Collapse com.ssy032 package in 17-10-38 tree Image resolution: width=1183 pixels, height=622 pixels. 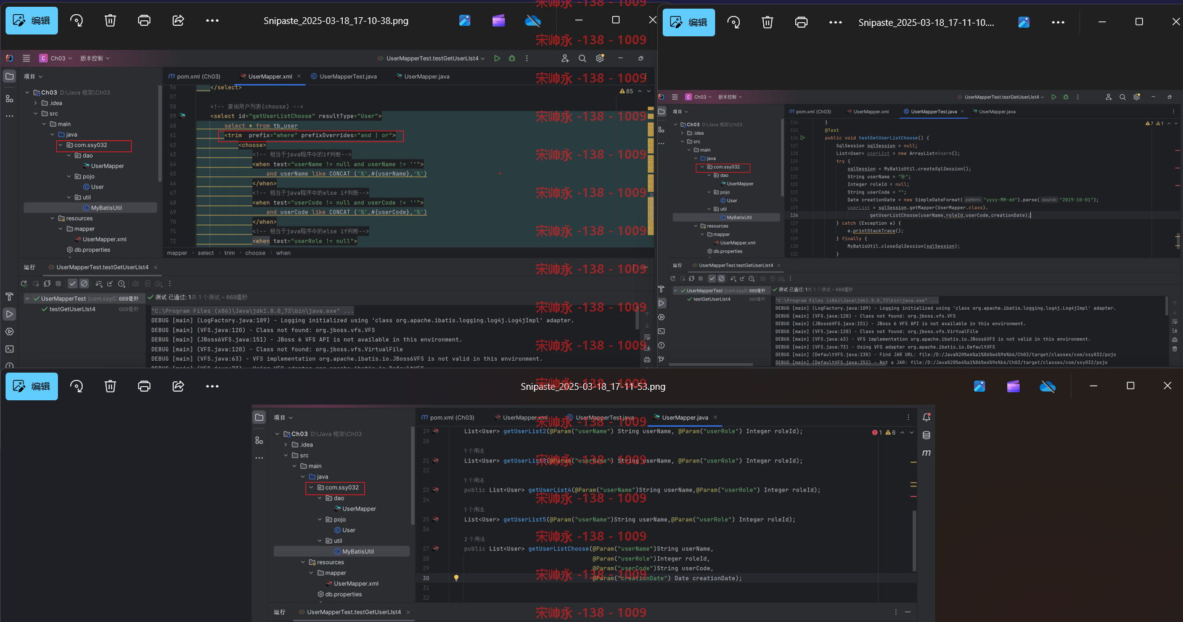click(x=60, y=145)
